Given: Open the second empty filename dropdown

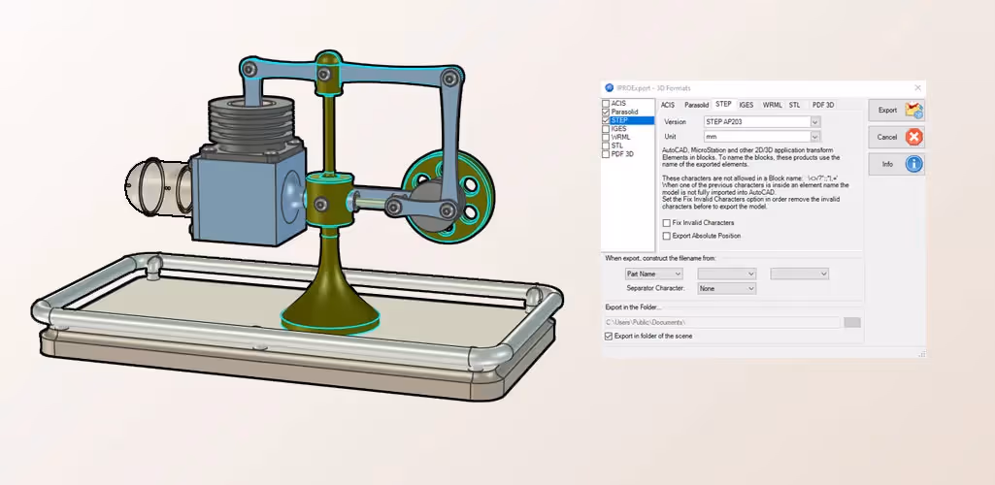Looking at the screenshot, I should (726, 274).
